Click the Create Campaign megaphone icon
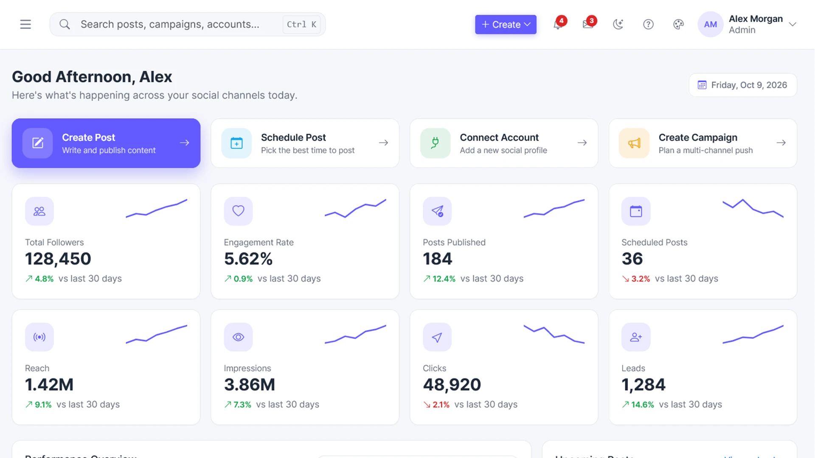The image size is (815, 458). [x=634, y=143]
